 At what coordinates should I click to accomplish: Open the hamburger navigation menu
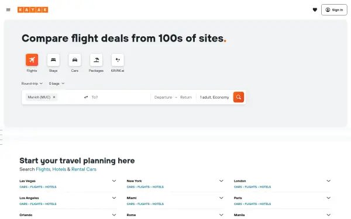pos(8,9)
